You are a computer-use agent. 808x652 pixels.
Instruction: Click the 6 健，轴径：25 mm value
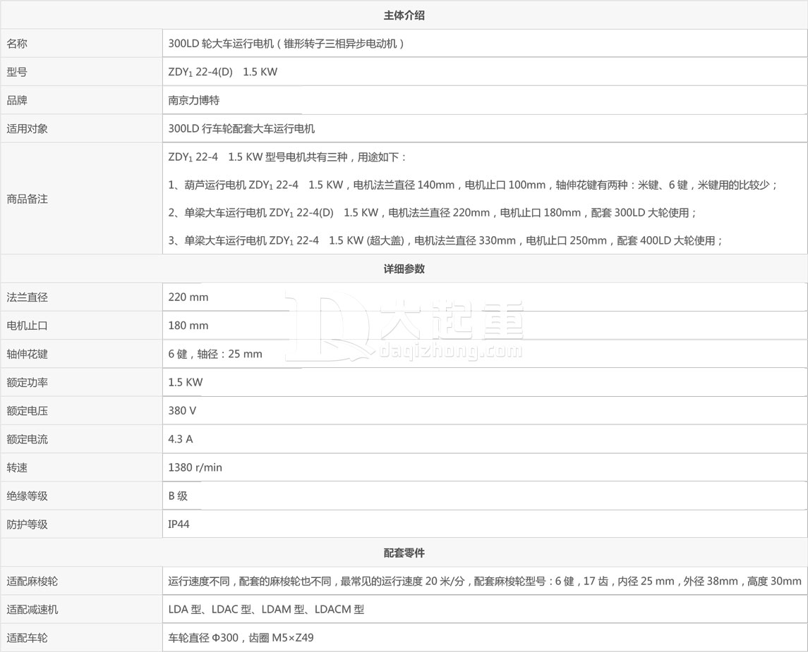click(x=215, y=354)
